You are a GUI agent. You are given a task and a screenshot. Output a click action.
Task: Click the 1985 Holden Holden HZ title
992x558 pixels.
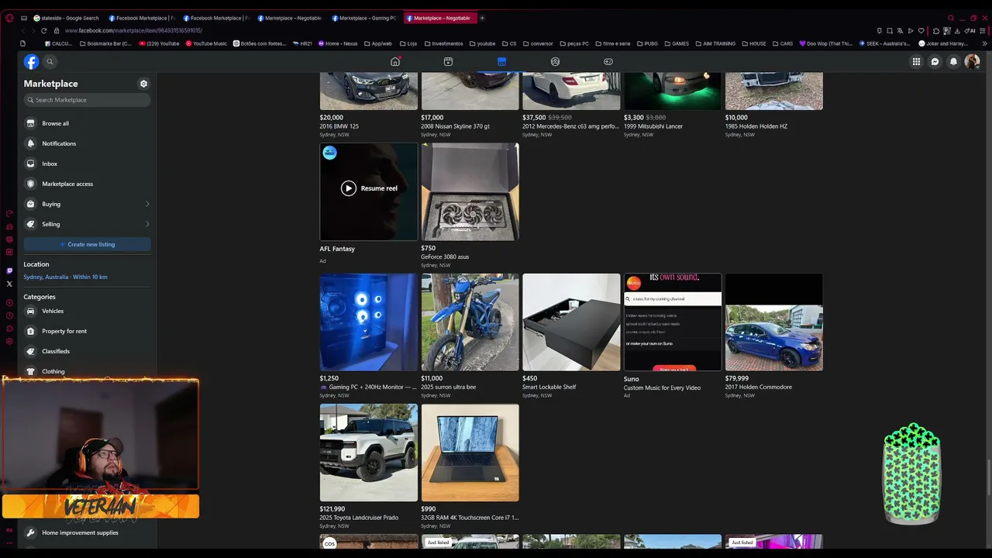pyautogui.click(x=756, y=126)
